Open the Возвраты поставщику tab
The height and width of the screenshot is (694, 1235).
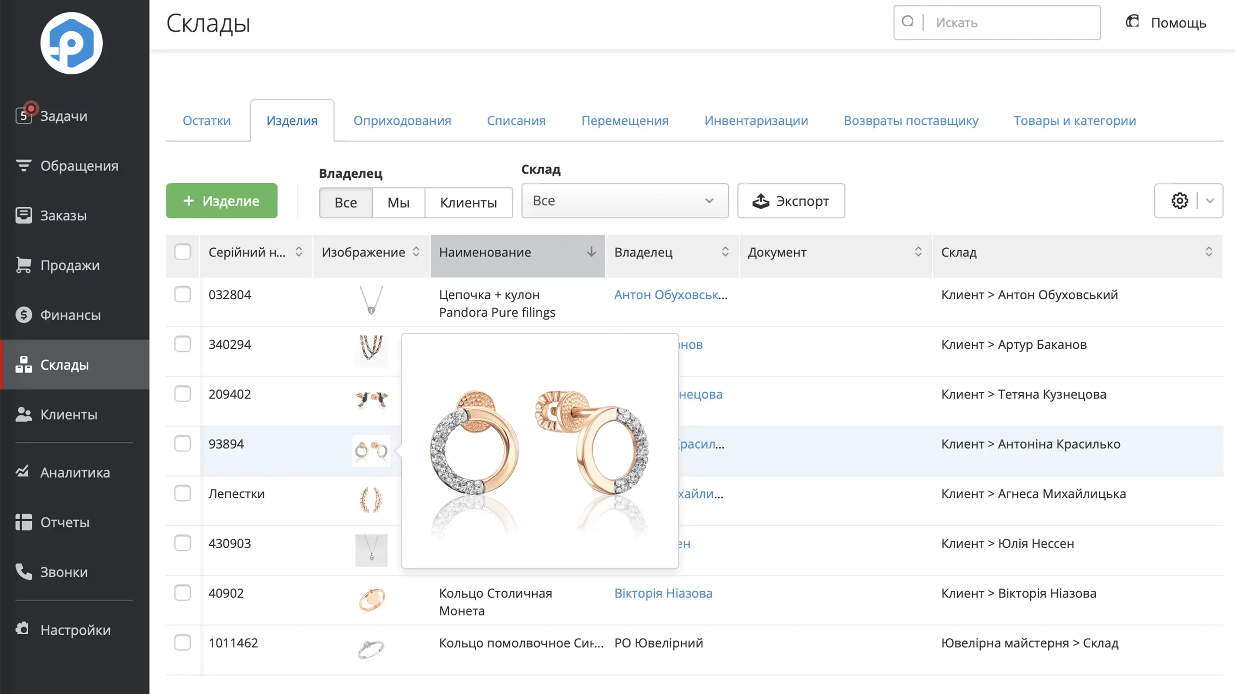[x=911, y=120]
